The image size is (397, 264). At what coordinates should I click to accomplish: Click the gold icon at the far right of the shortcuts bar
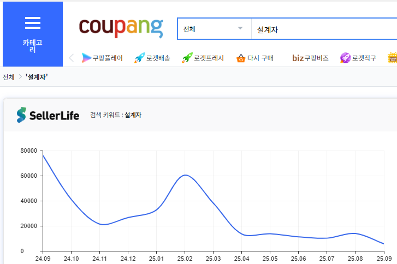click(392, 58)
